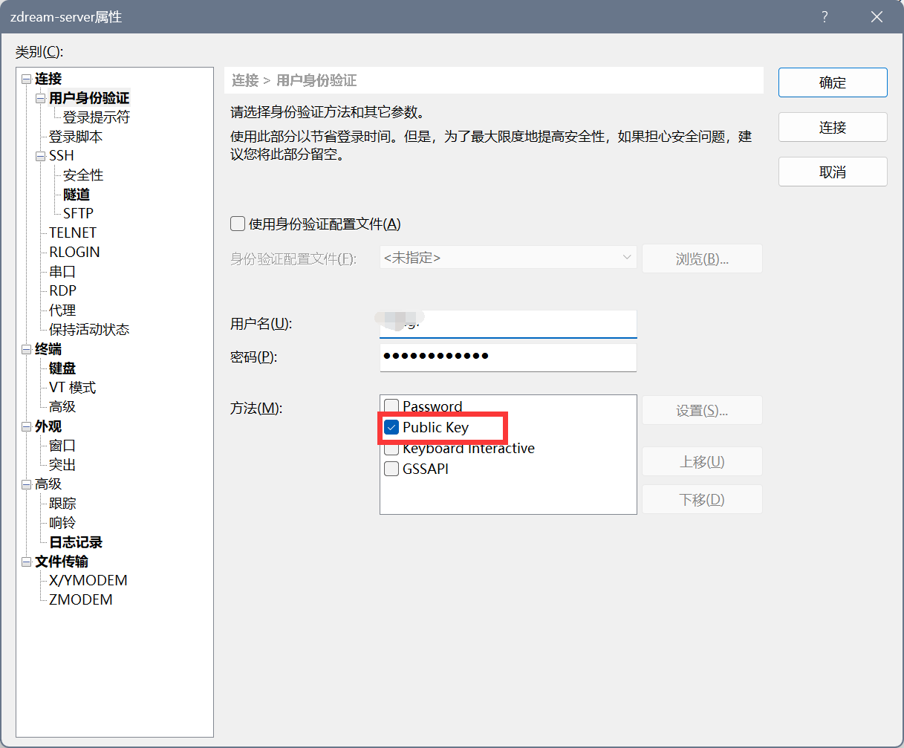
Task: Check the 使用身份验证配置文件 checkbox
Action: tap(238, 224)
